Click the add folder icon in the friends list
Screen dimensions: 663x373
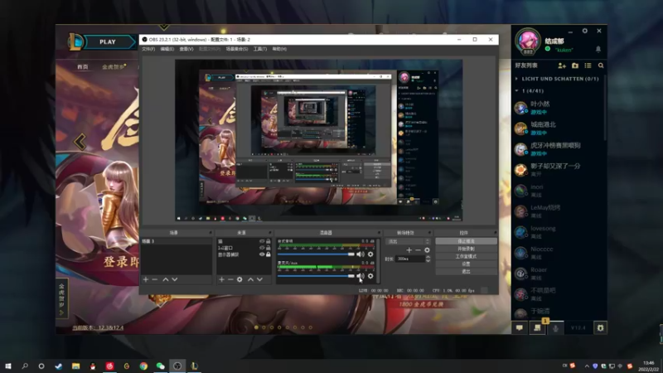pyautogui.click(x=575, y=65)
